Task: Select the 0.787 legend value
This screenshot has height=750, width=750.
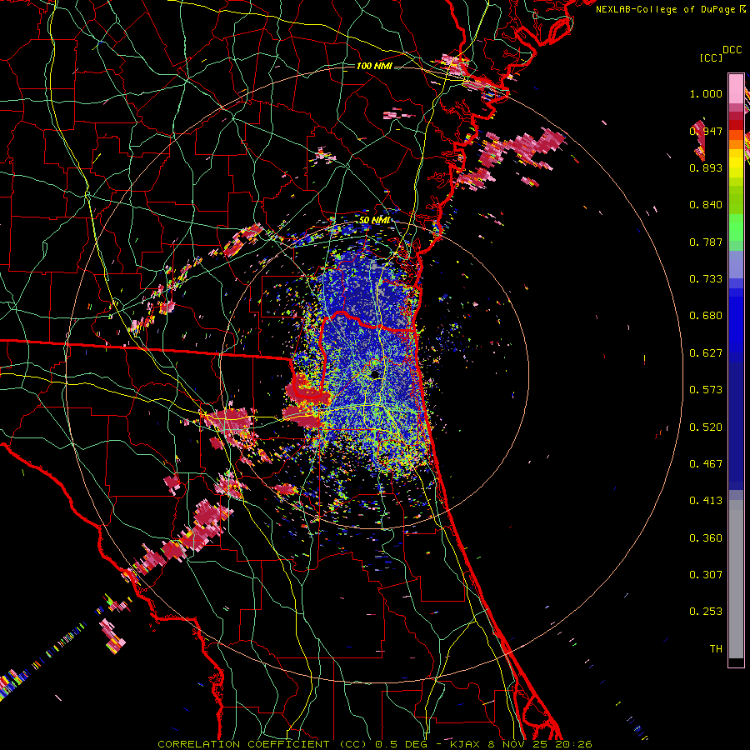Action: click(x=706, y=242)
